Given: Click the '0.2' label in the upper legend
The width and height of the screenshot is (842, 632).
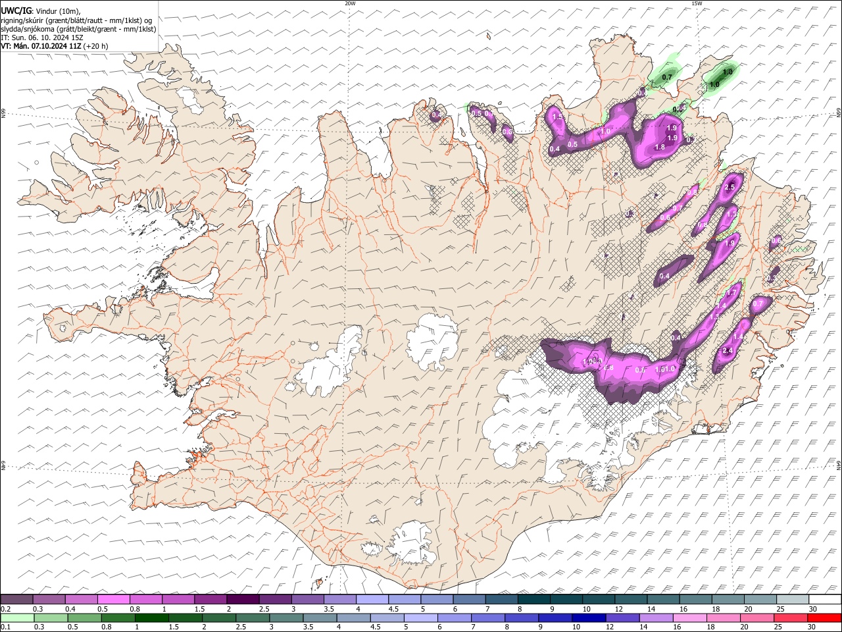Looking at the screenshot, I should [x=7, y=609].
